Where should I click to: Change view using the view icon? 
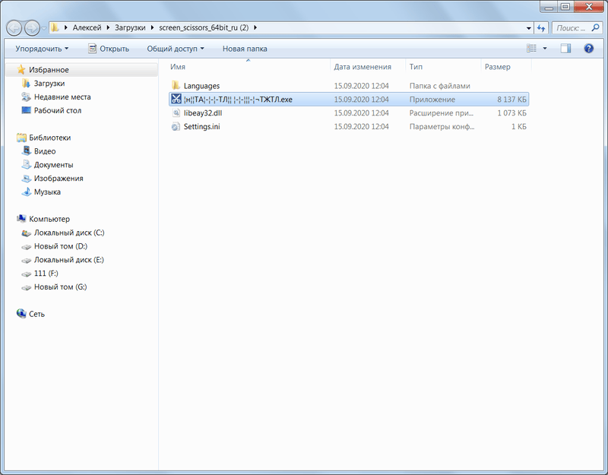pos(531,48)
